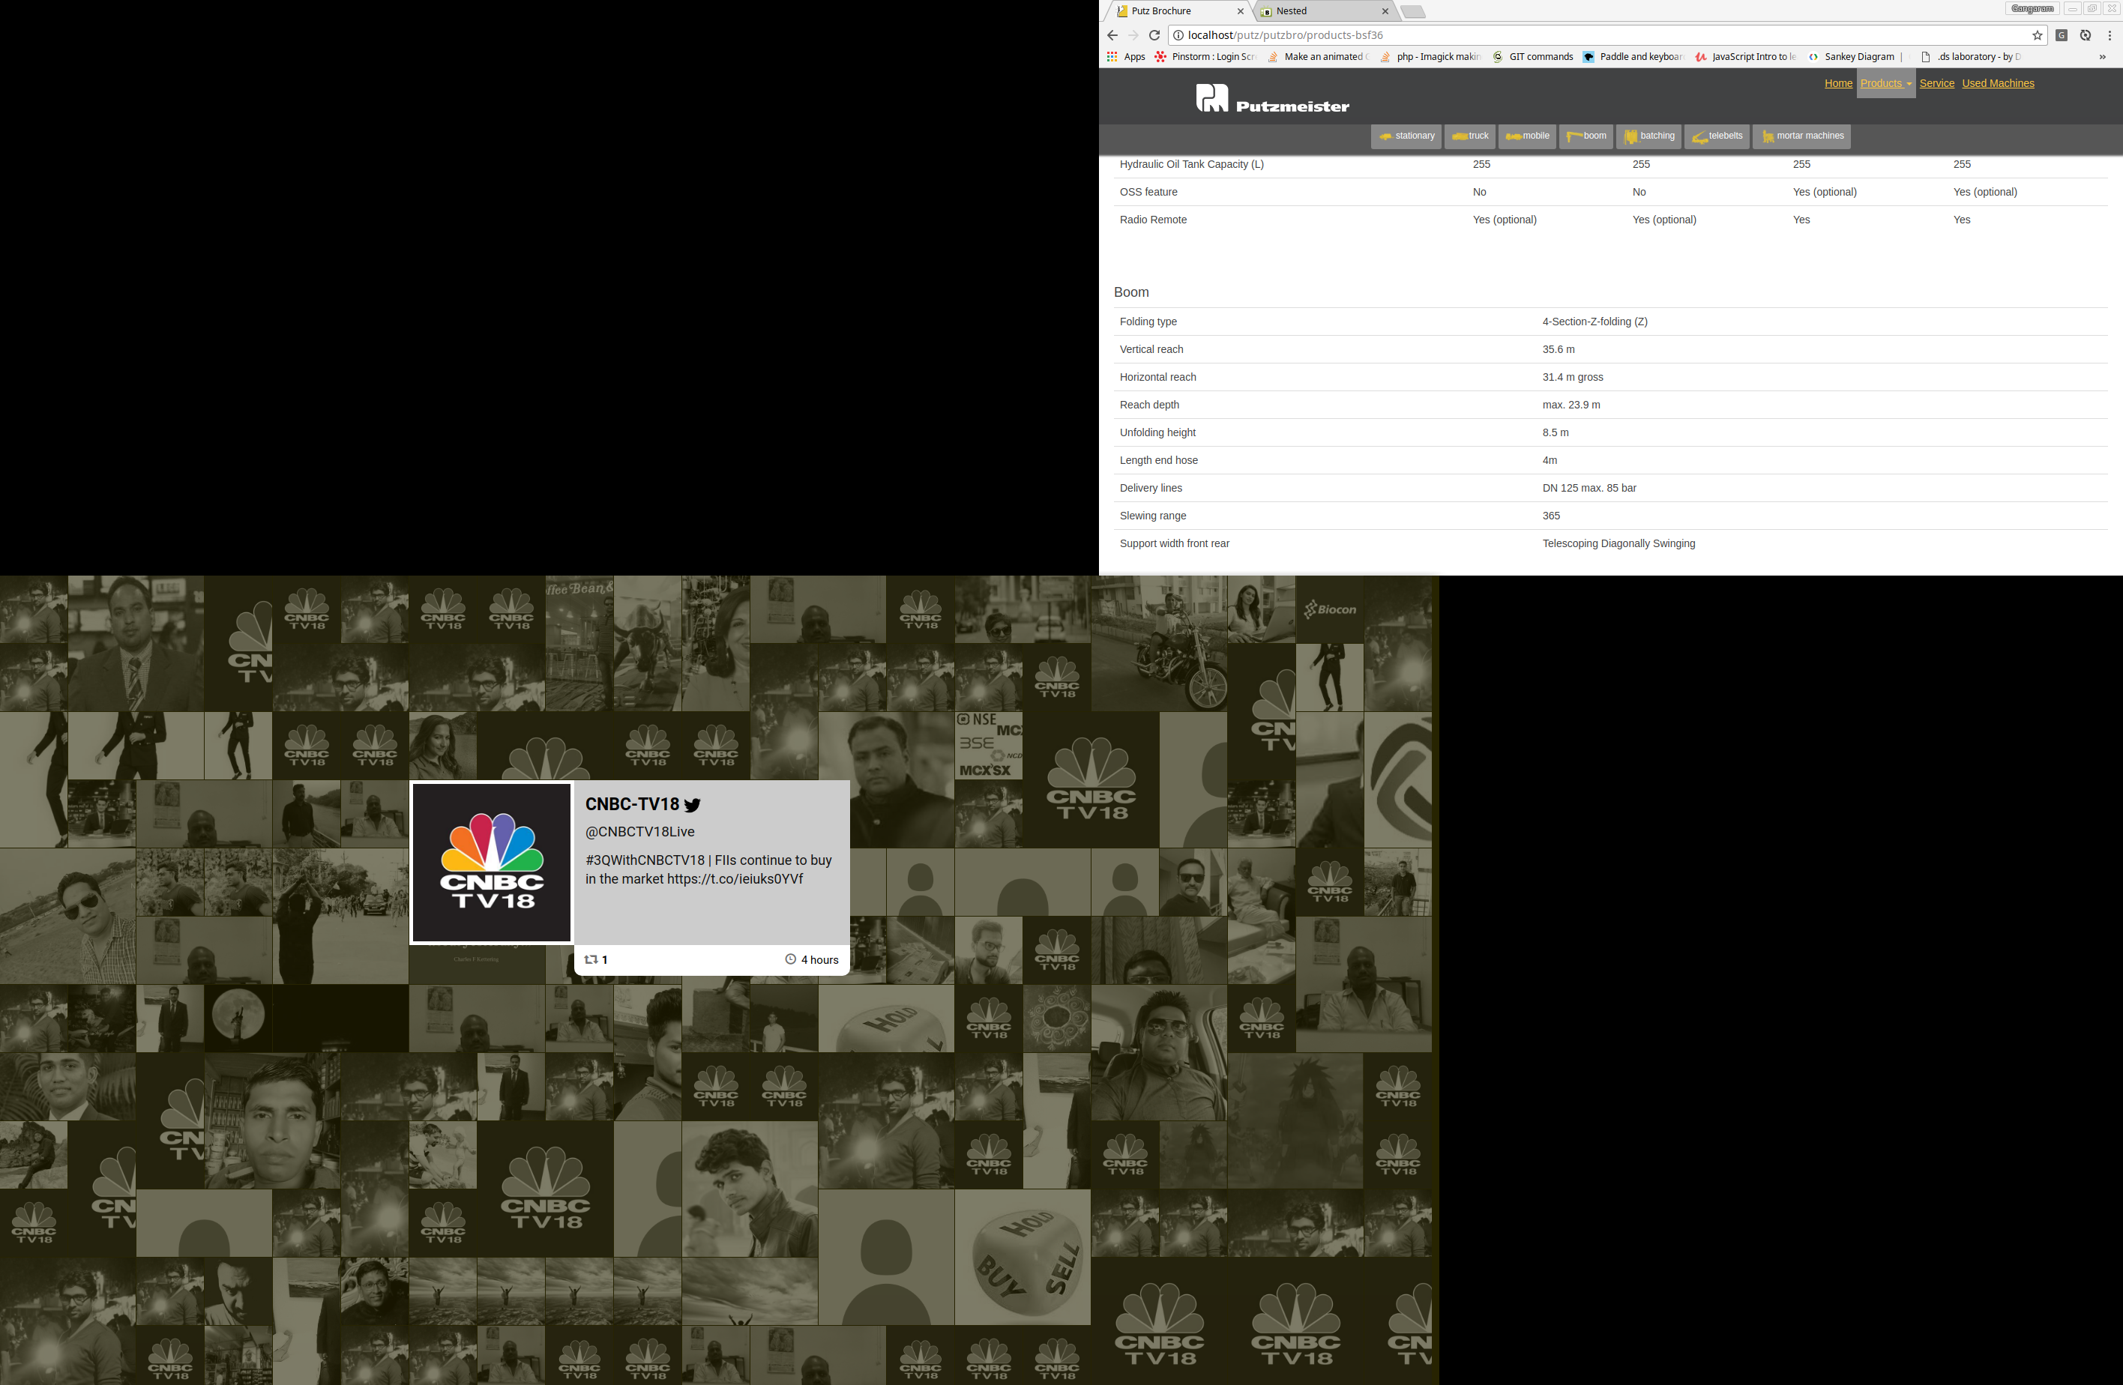Select the motorcycle rider photo tile
Image resolution: width=2123 pixels, height=1385 pixels.
[1160, 644]
